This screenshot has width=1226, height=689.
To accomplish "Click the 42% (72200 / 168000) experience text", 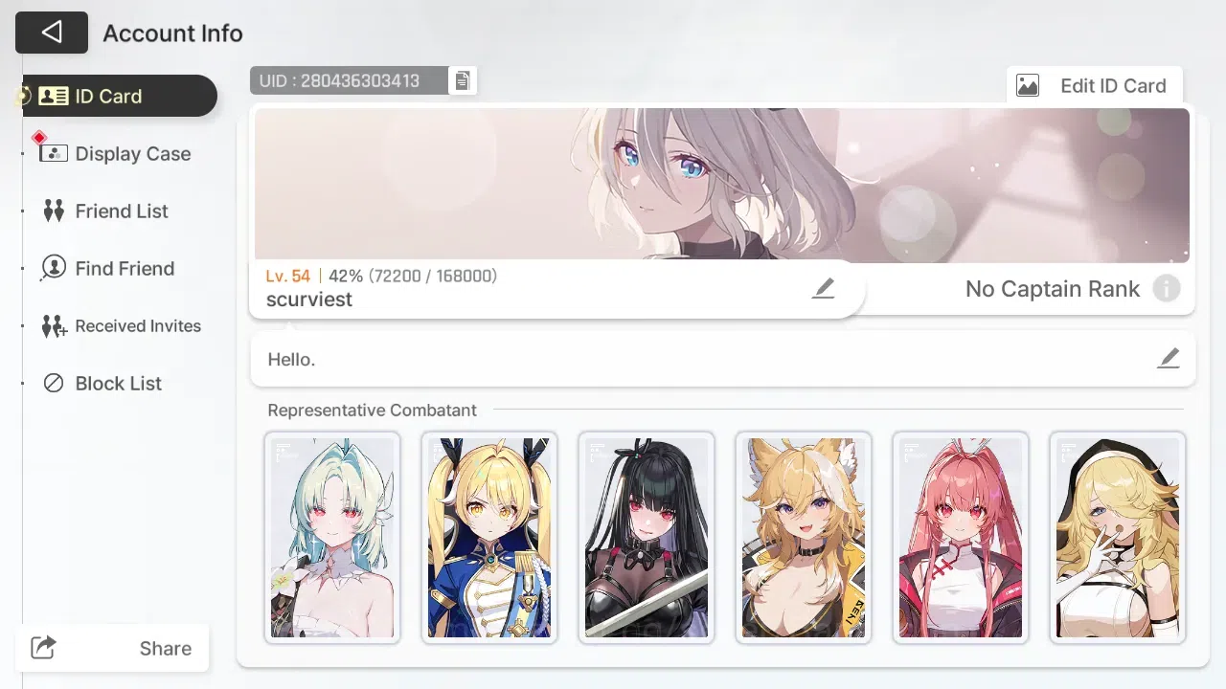I will click(413, 276).
